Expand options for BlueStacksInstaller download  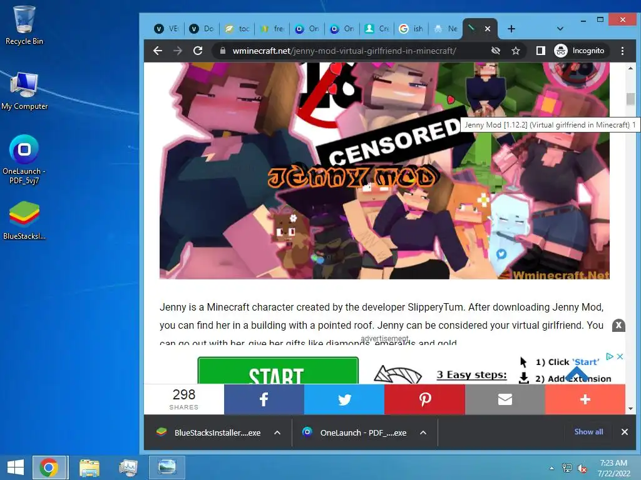point(277,432)
